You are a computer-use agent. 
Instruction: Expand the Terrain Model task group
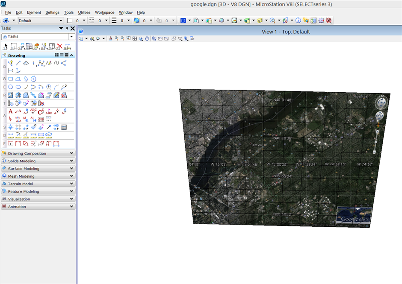pos(38,184)
